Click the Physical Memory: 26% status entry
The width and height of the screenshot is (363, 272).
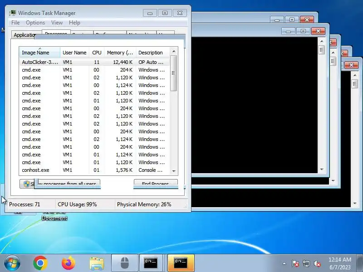[x=144, y=204]
